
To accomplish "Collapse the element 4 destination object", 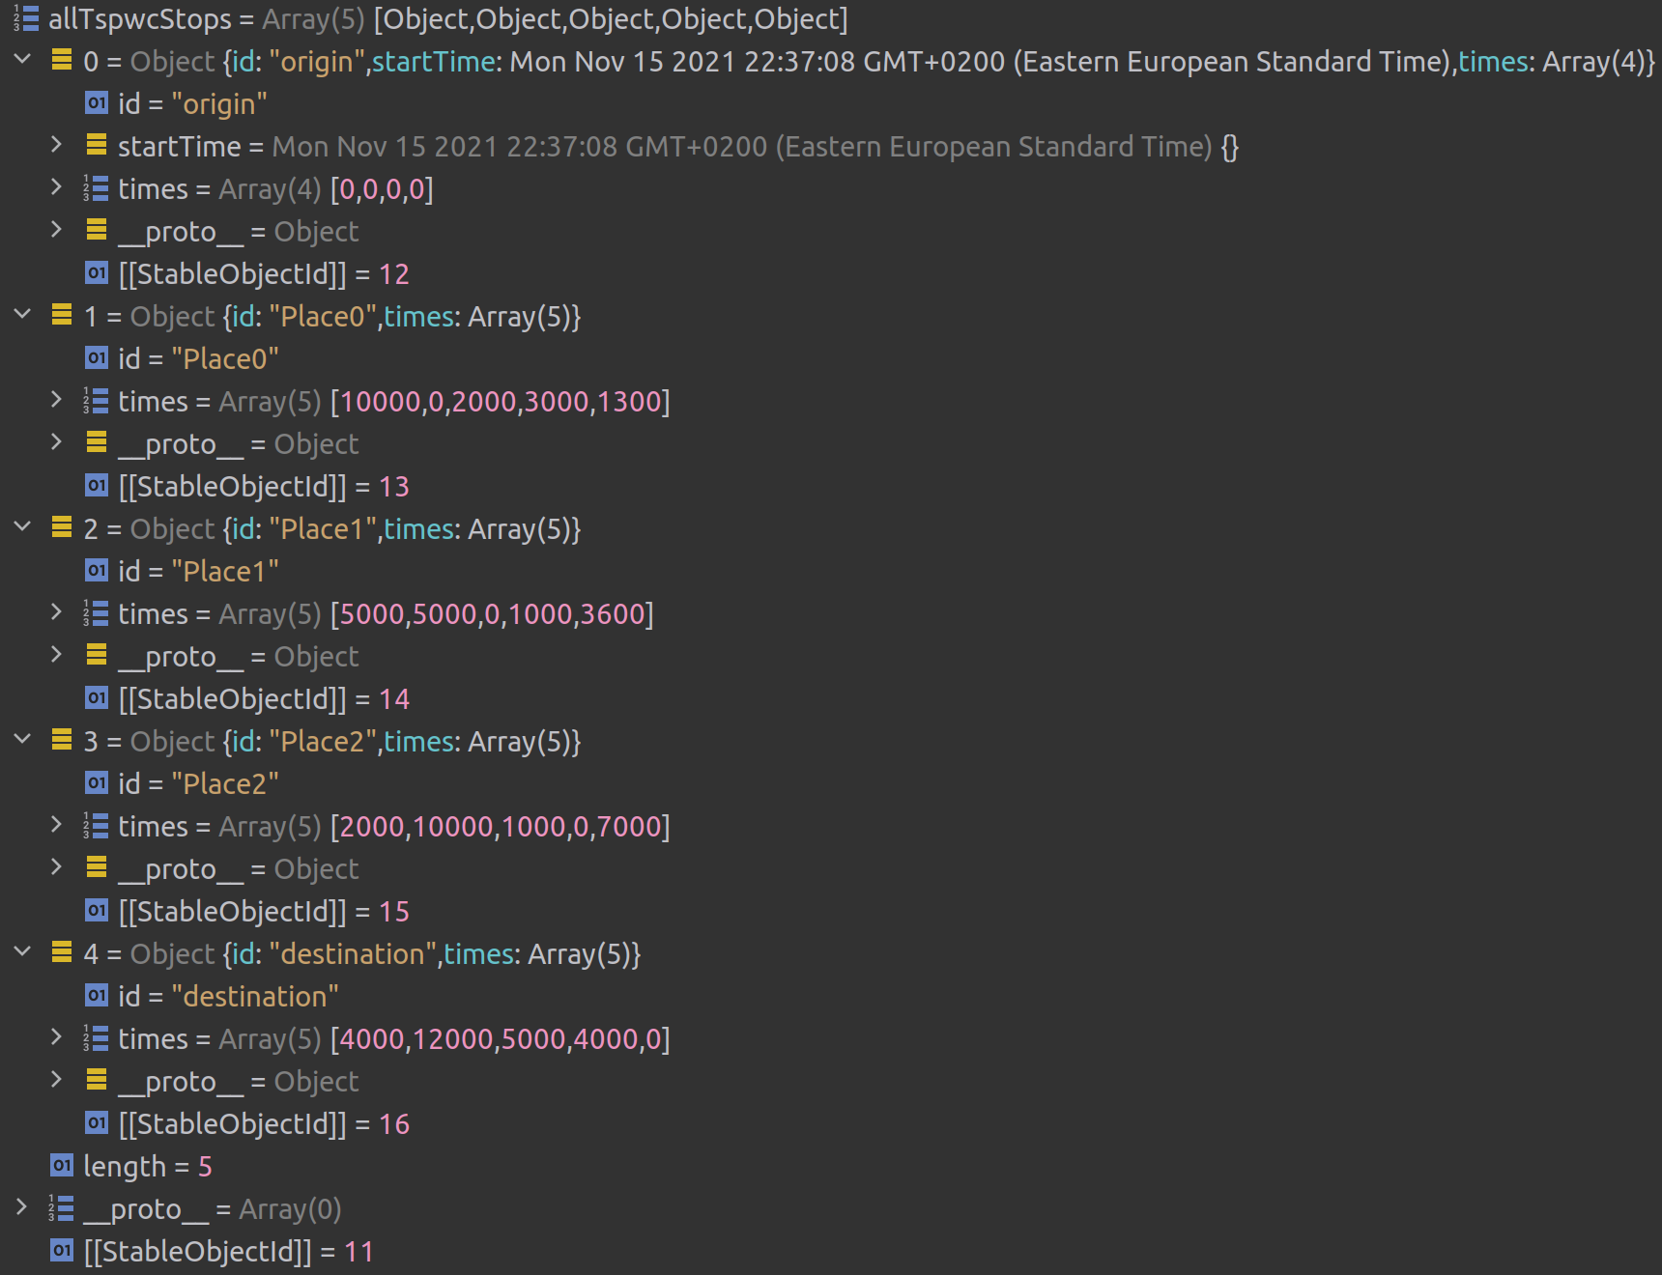I will 22,952.
